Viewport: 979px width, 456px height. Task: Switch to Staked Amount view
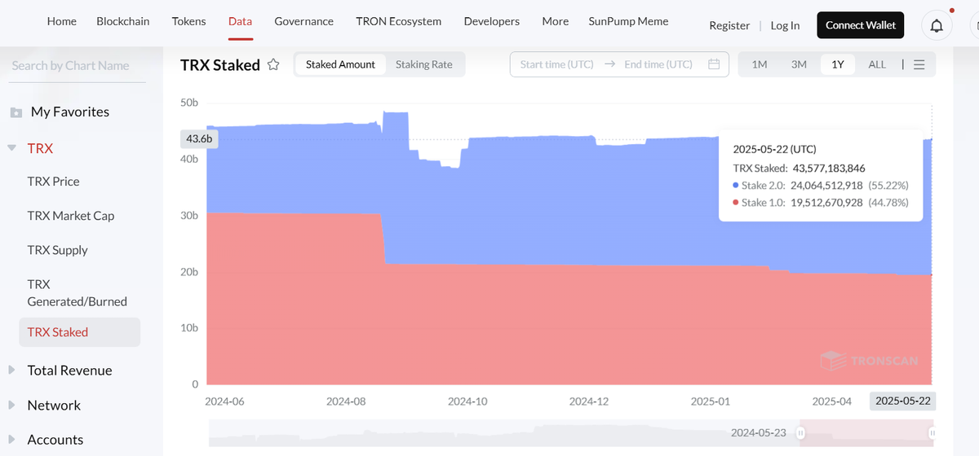340,64
